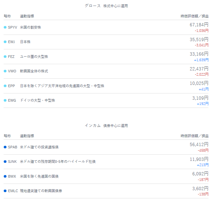
Task: Click the ユーロ圏の大型株 description
Action: 34,57
